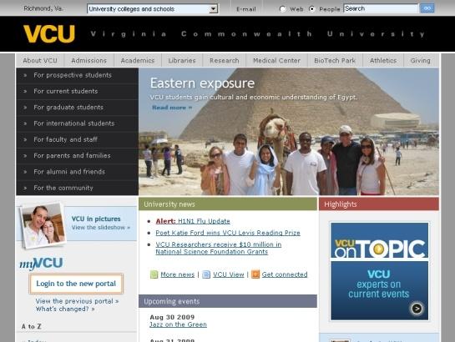The height and width of the screenshot is (342, 455).
Task: Go to the Academics tab
Action: [138, 61]
